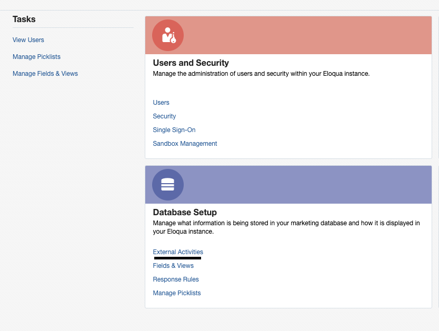Image resolution: width=439 pixels, height=331 pixels.
Task: Click the Users and Security heading
Action: [x=191, y=63]
